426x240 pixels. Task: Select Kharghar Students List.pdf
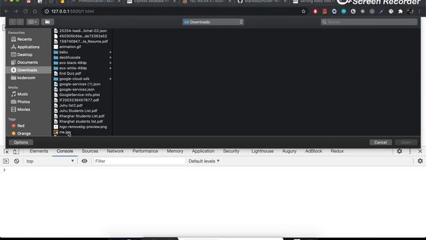pyautogui.click(x=83, y=116)
